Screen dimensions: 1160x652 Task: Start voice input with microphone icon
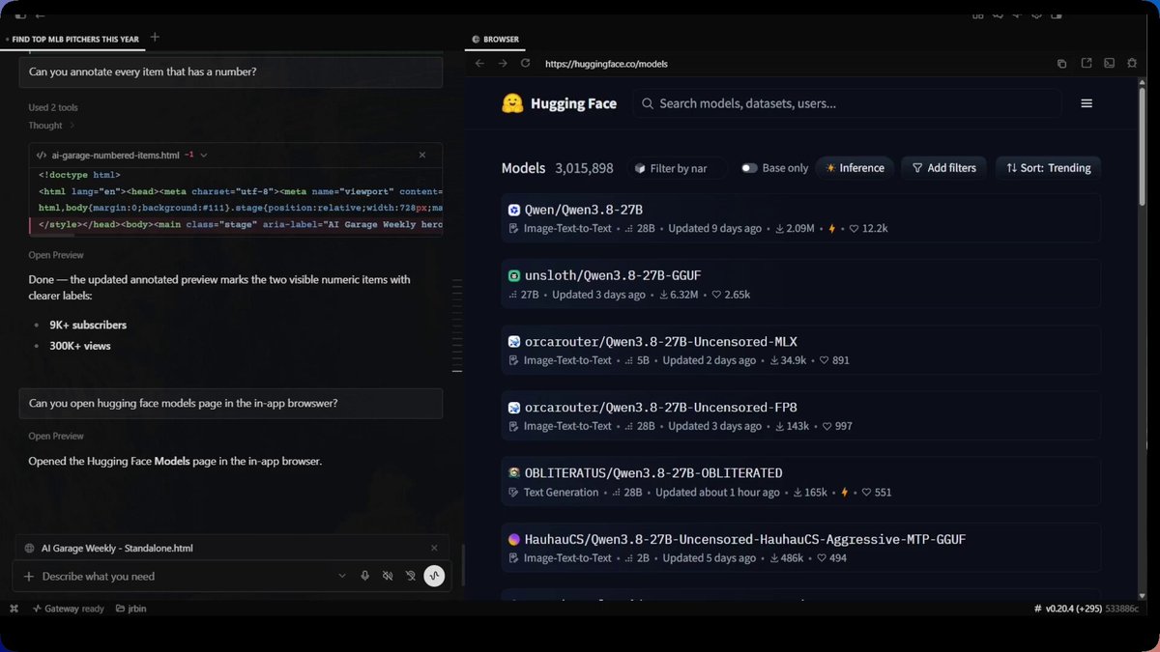coord(364,577)
